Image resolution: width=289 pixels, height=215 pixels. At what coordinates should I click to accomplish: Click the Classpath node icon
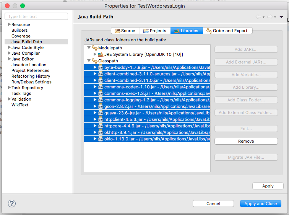click(x=94, y=61)
